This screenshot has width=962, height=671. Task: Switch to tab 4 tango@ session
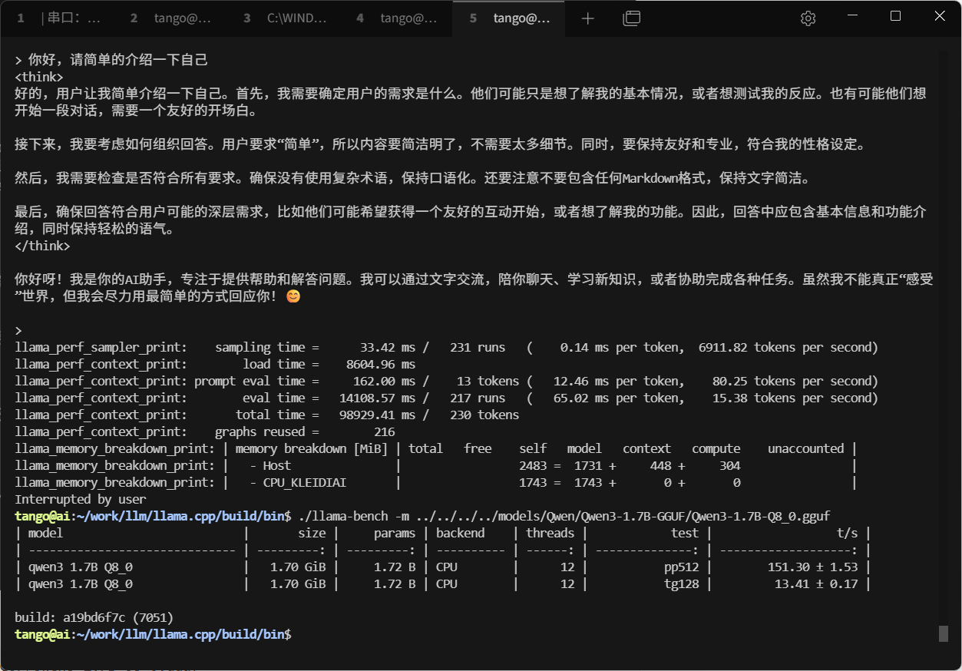397,18
